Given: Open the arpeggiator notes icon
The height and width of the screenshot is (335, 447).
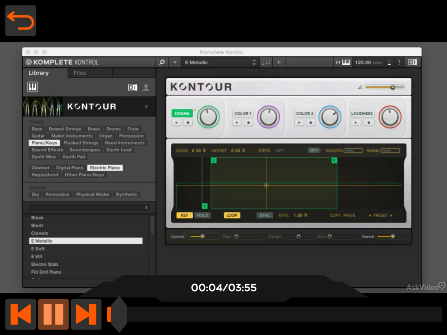Looking at the screenshot, I should tap(266, 62).
